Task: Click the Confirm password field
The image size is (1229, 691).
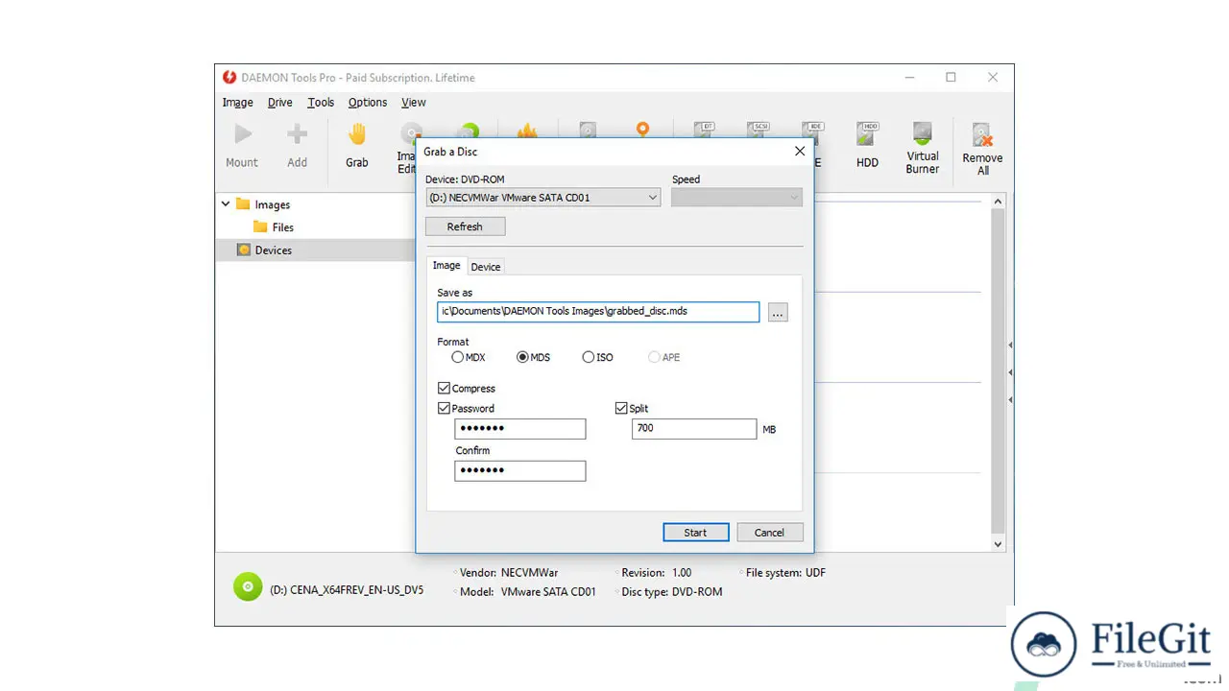Action: point(519,470)
